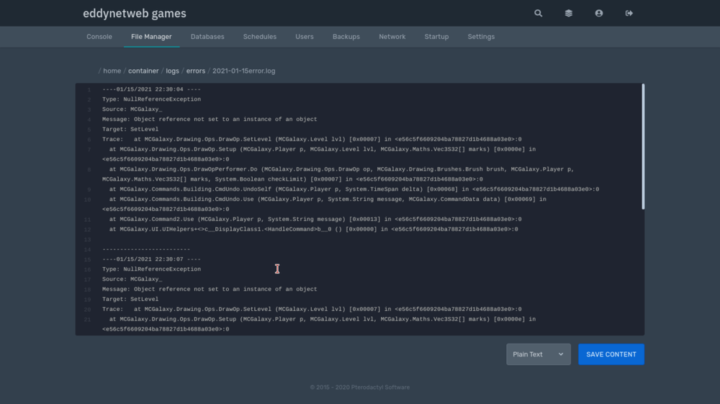Screen dimensions: 720x404
Task: Click the home breadcrumb segment
Action: tap(112, 71)
